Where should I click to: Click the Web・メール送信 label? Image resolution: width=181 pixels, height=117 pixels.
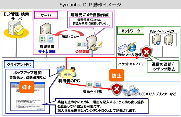coord(129,55)
